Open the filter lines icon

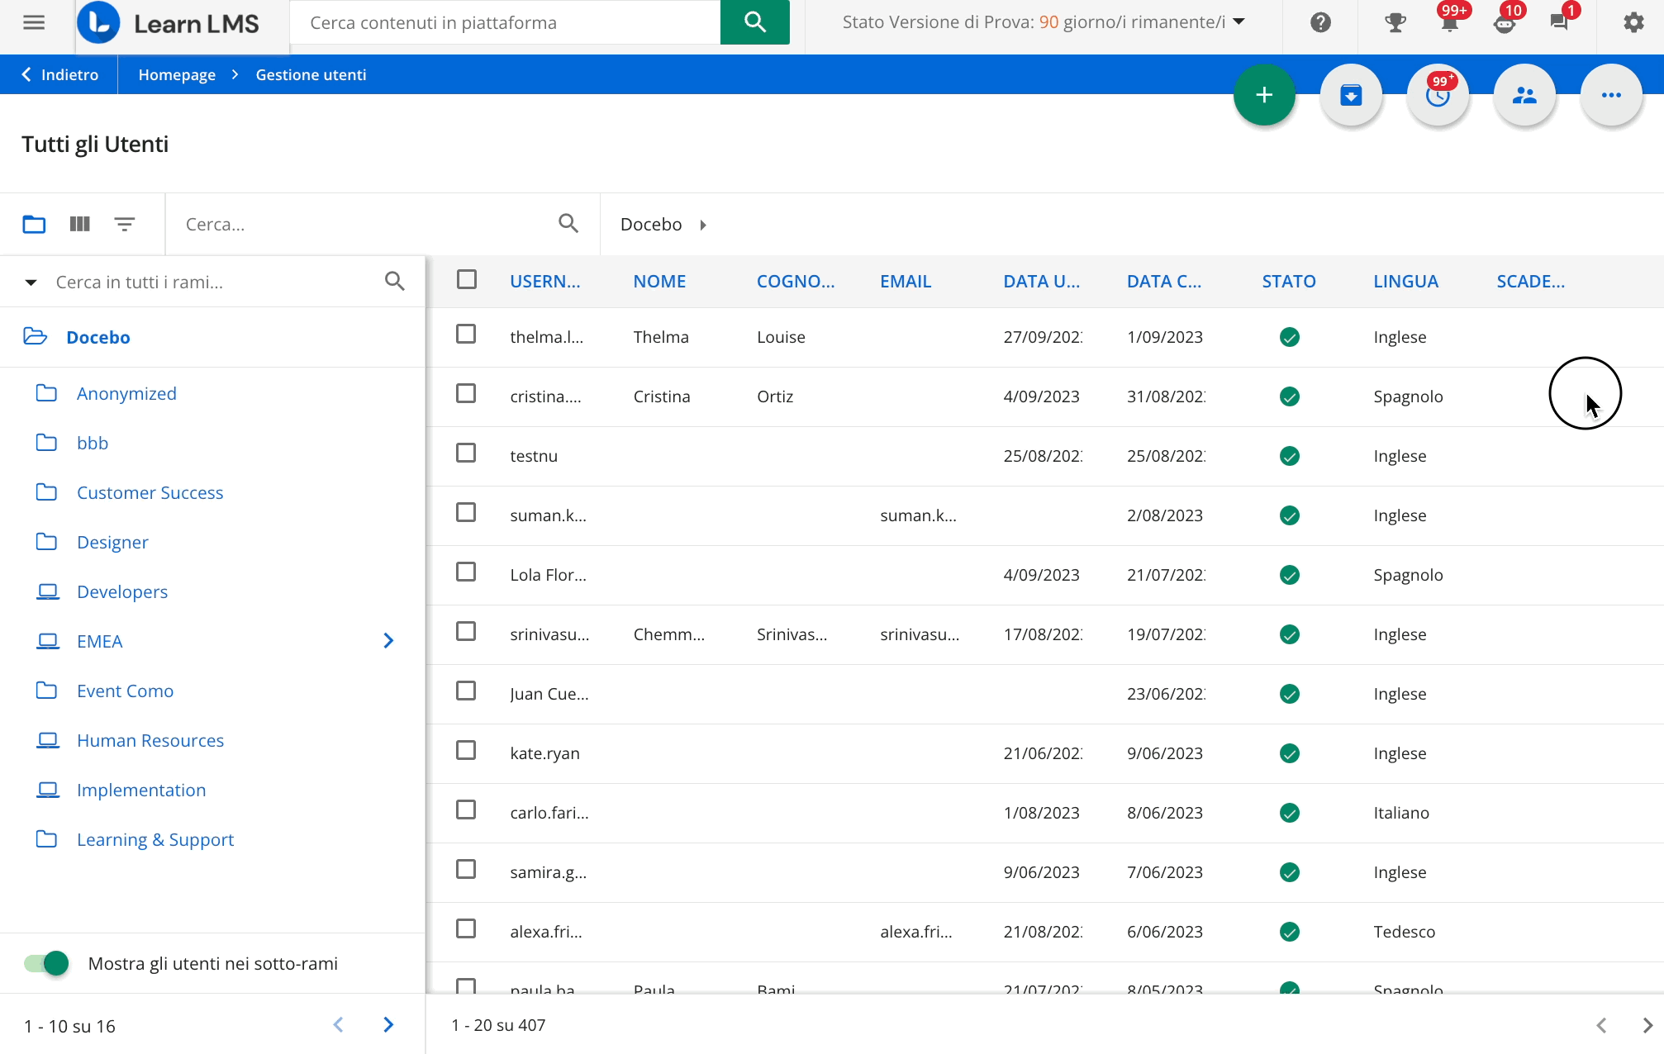click(x=125, y=224)
